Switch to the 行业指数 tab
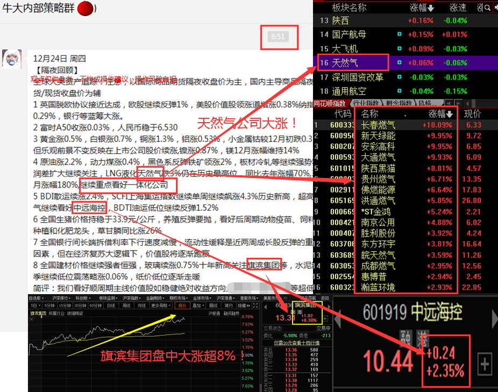 [x=365, y=103]
